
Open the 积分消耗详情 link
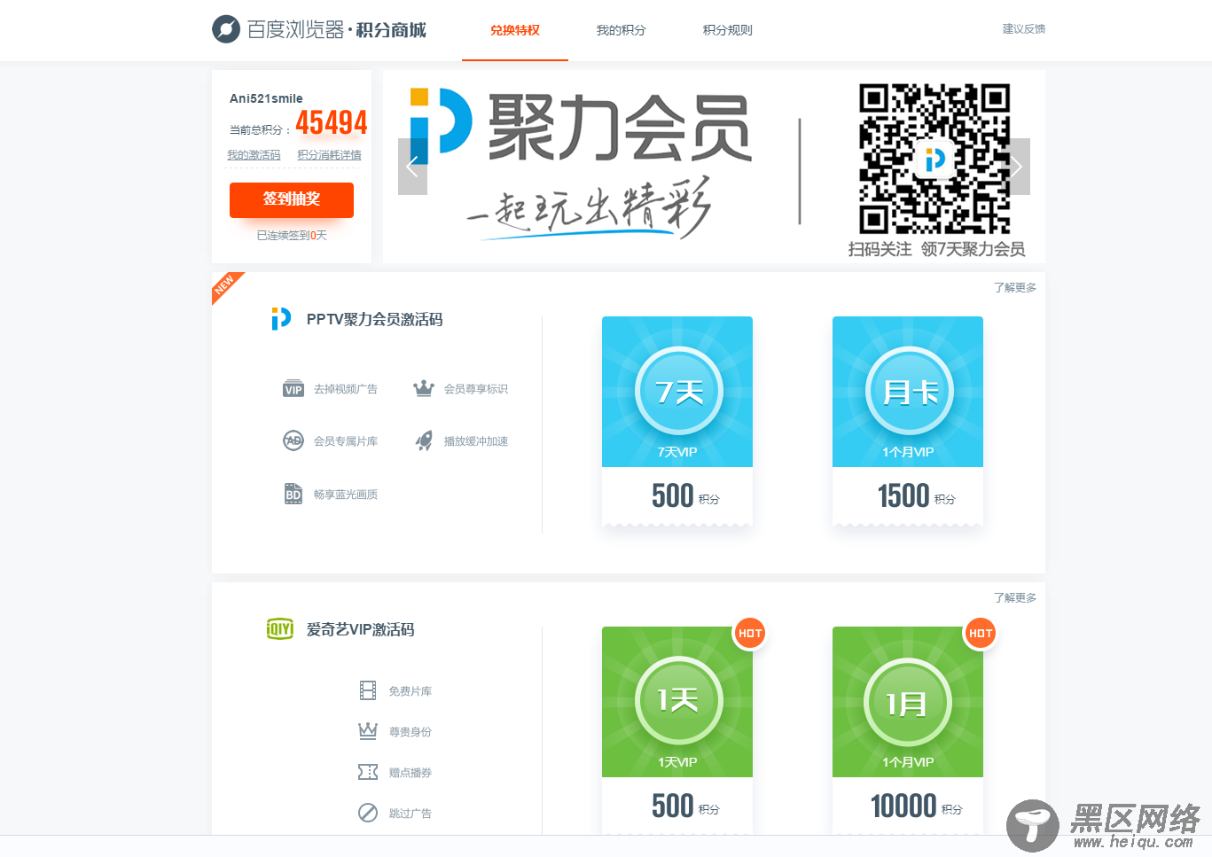pyautogui.click(x=329, y=155)
